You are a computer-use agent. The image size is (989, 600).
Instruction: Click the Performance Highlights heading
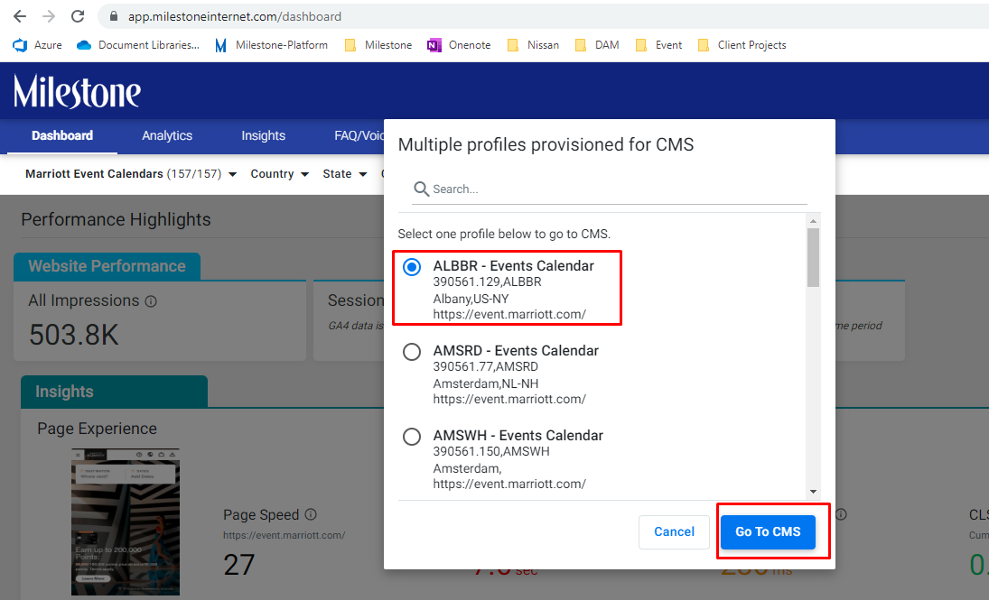tap(116, 219)
